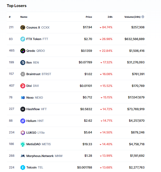The image size is (161, 172).
Task: Open the Morpheus.Network MNW coin link
Action: pyautogui.click(x=44, y=156)
